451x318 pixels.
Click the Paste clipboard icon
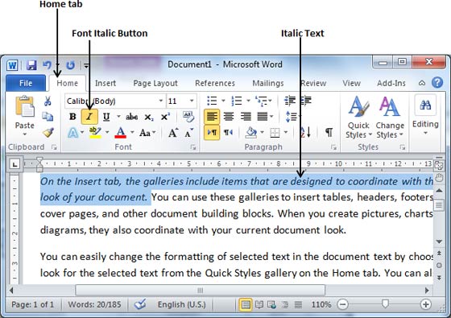[24, 107]
